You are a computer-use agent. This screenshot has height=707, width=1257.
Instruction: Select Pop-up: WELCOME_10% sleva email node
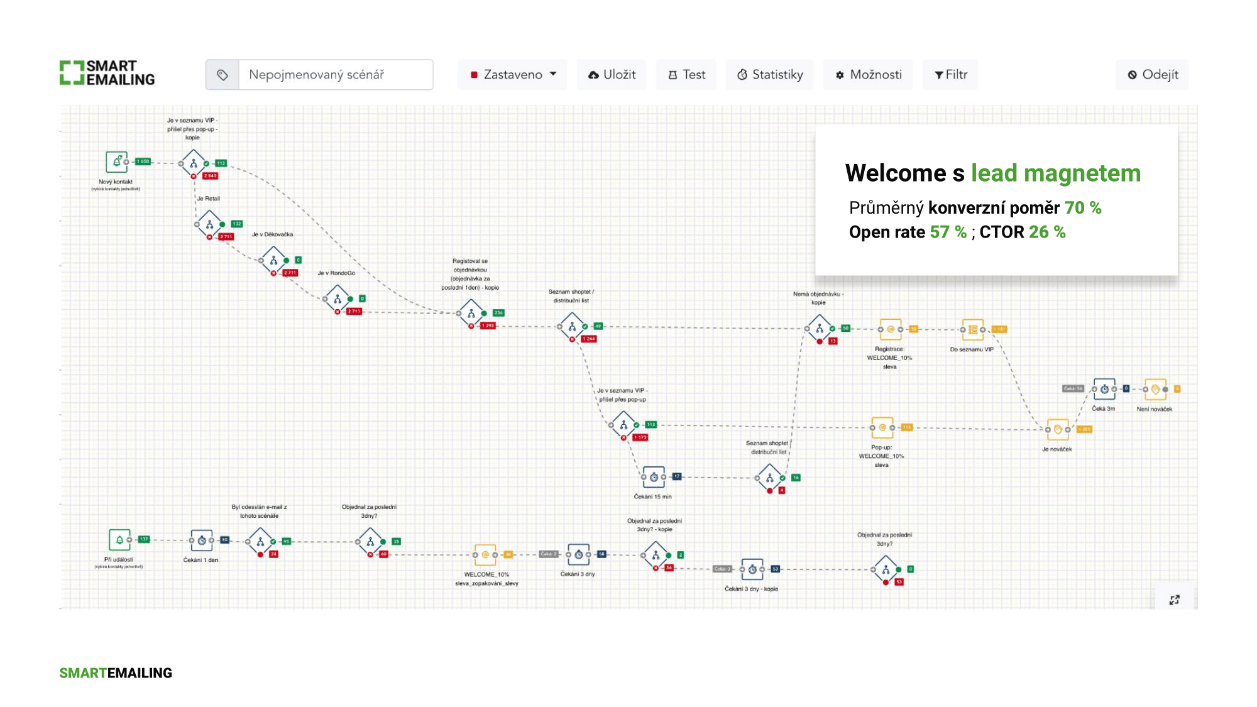(x=882, y=427)
